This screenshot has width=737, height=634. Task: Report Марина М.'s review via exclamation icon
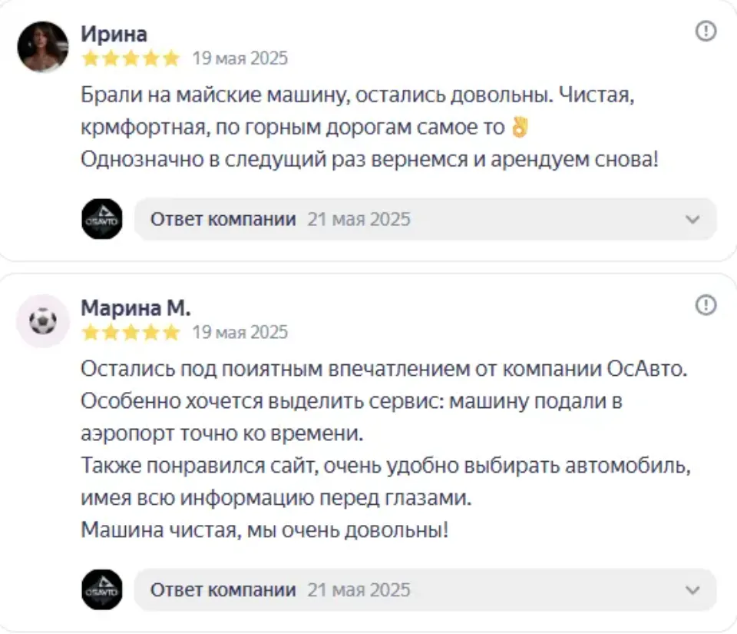(706, 306)
